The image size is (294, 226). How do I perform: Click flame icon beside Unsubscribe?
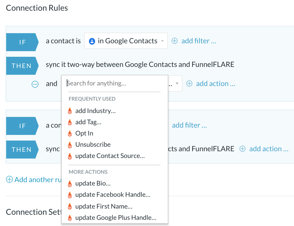point(70,145)
